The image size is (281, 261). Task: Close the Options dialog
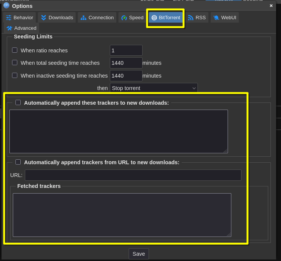click(271, 6)
